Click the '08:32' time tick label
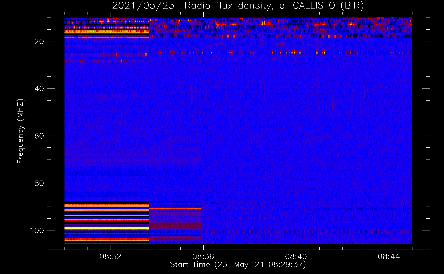Image resolution: width=444 pixels, height=274 pixels. (111, 257)
